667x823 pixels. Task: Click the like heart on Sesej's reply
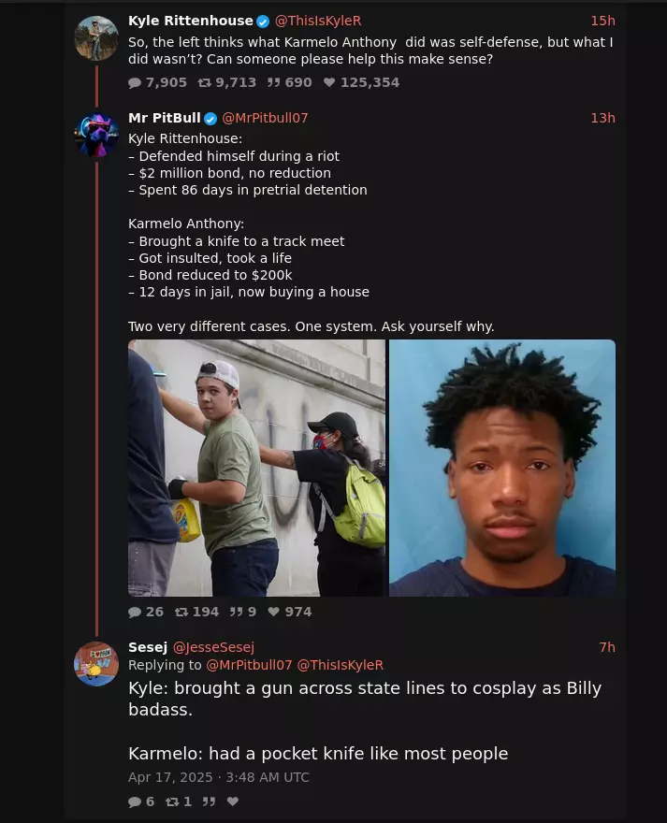[x=233, y=801]
